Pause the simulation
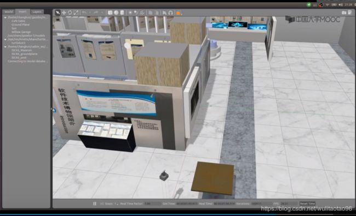The height and width of the screenshot is (216, 356). pyautogui.click(x=95, y=203)
